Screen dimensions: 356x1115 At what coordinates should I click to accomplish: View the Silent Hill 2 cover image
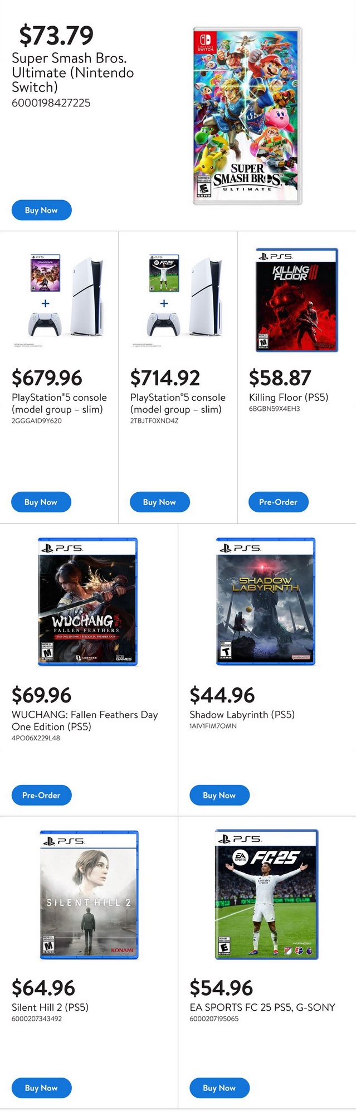coord(89,894)
